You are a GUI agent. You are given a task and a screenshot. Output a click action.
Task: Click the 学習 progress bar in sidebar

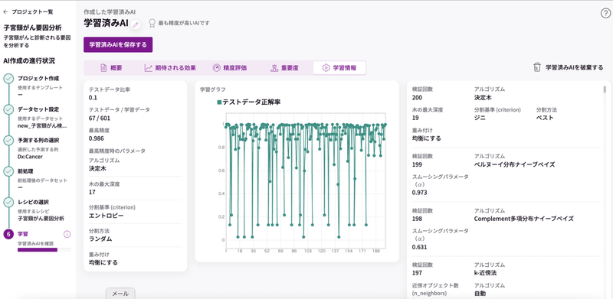tap(44, 249)
